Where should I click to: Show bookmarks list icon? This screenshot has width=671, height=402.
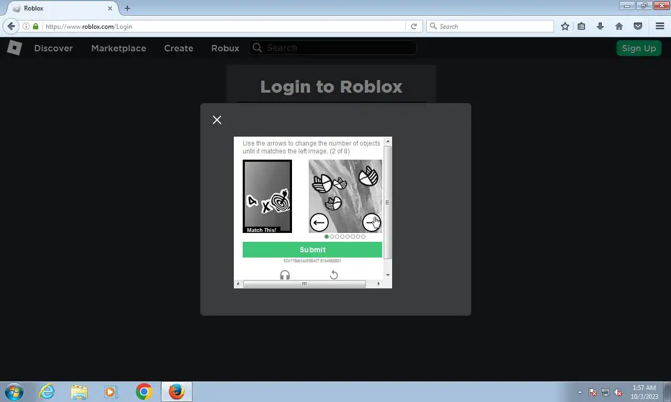(x=581, y=26)
